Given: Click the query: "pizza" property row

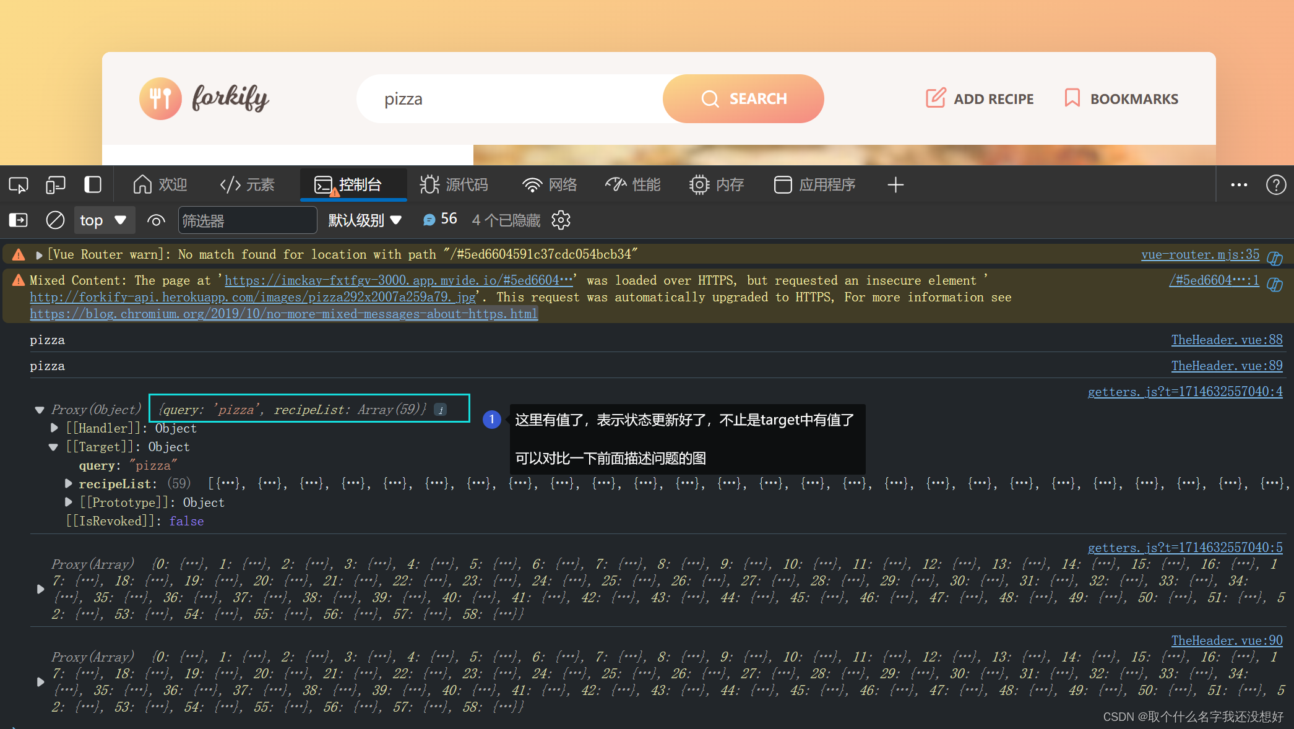Looking at the screenshot, I should [x=128, y=465].
